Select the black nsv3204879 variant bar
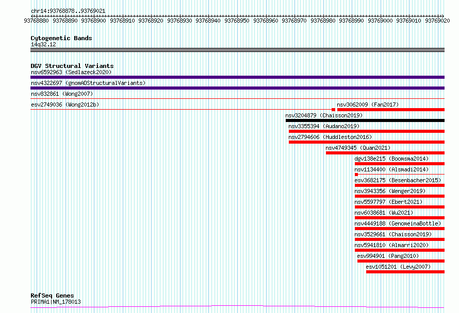This screenshot has width=459, height=313. click(x=365, y=120)
